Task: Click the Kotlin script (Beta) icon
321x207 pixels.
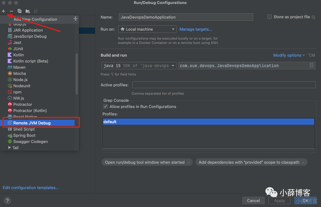Action: (10, 61)
